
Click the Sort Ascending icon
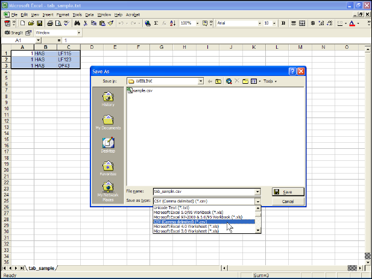pos(172,24)
